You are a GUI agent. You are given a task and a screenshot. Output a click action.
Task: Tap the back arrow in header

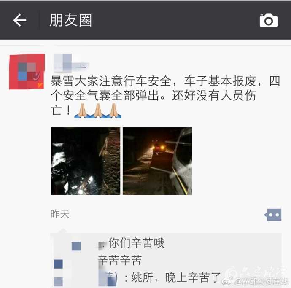pyautogui.click(x=20, y=20)
